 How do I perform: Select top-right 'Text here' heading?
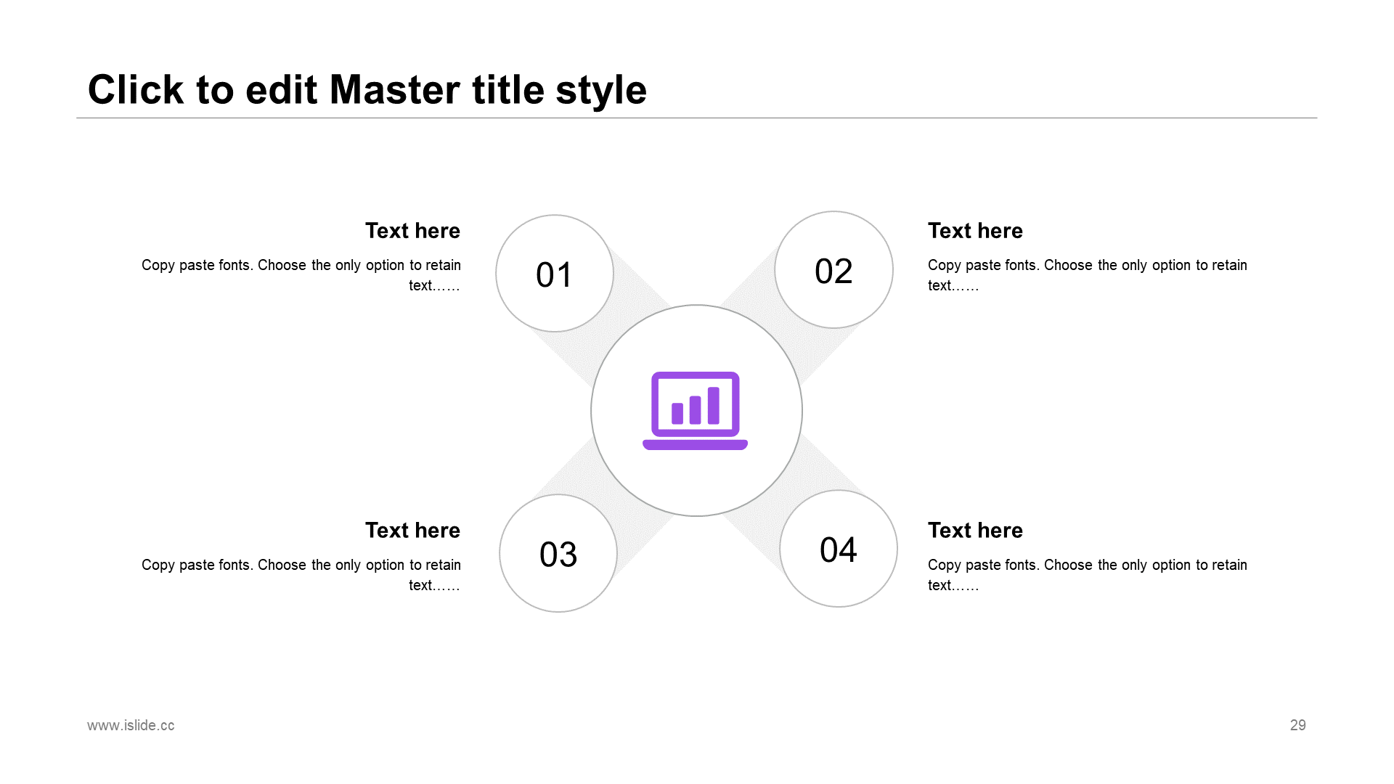tap(975, 231)
